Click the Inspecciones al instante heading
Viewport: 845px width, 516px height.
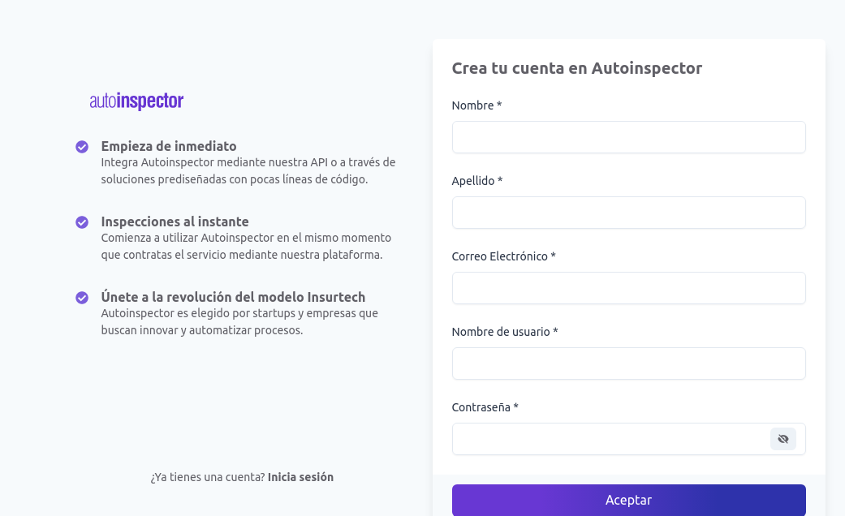175,222
